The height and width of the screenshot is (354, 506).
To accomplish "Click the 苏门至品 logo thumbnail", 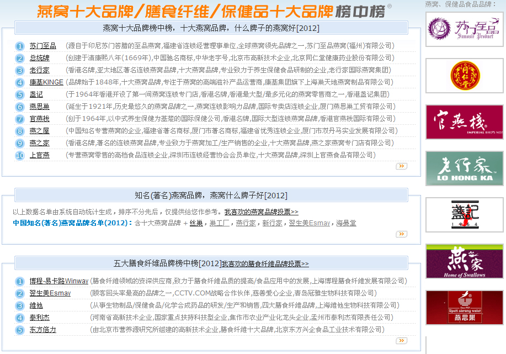I will (465, 29).
